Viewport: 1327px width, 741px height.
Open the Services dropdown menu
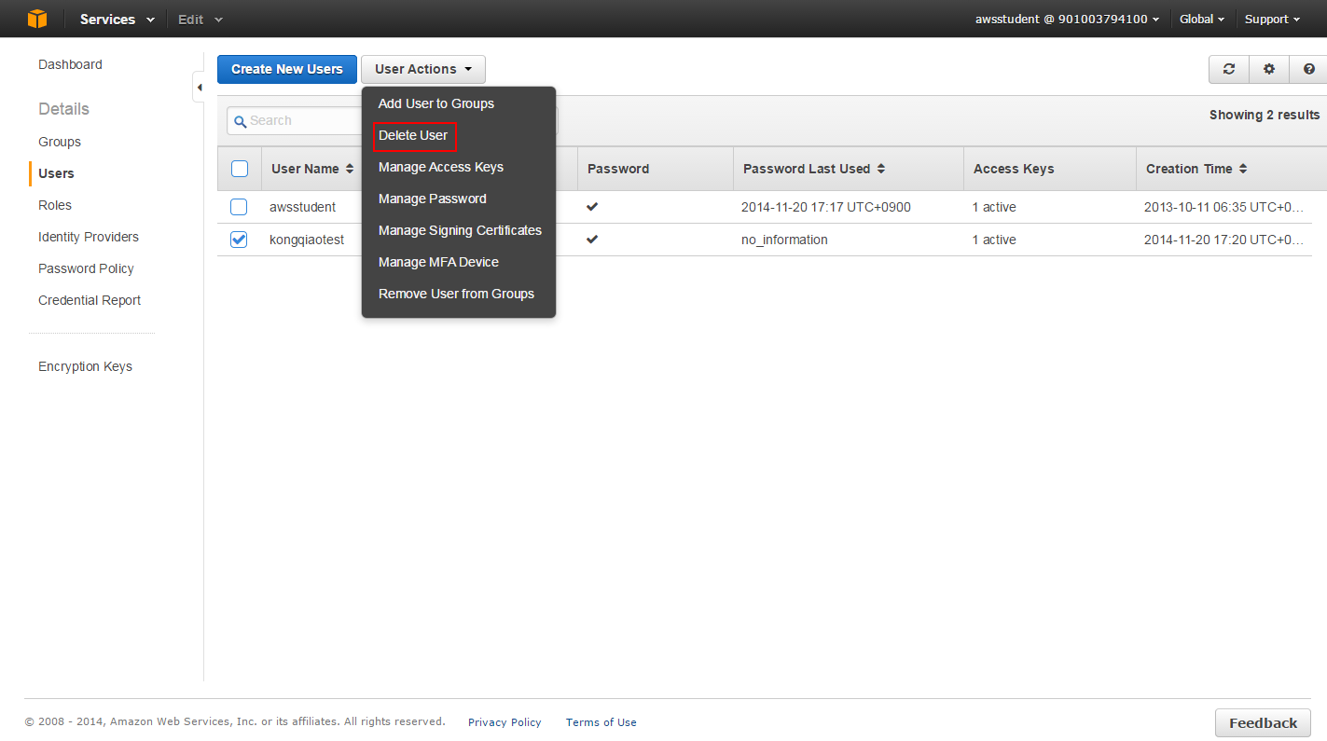pos(117,19)
